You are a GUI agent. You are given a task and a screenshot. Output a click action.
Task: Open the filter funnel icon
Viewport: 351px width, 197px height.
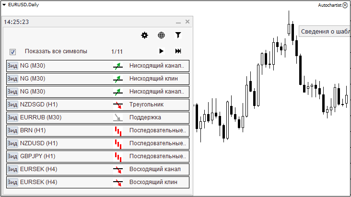[178, 35]
